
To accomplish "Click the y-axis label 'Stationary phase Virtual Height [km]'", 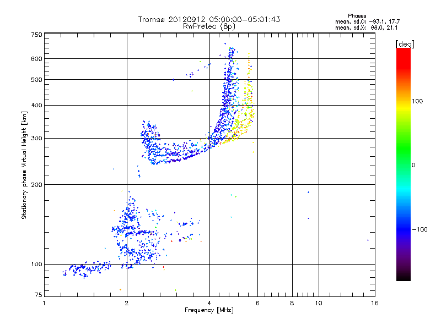I will tap(24, 166).
